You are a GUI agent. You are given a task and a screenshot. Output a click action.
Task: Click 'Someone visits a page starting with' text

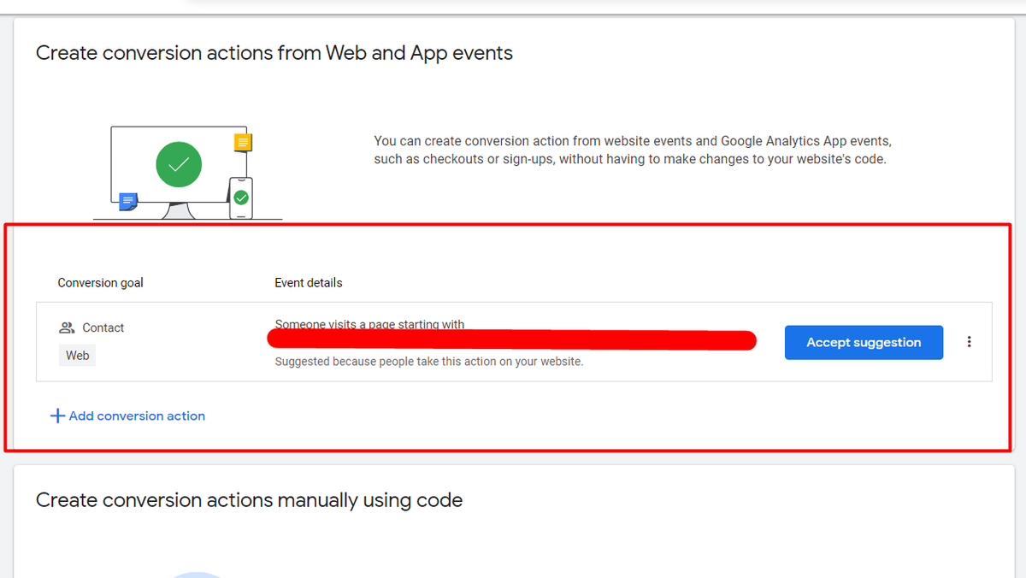[x=369, y=324]
